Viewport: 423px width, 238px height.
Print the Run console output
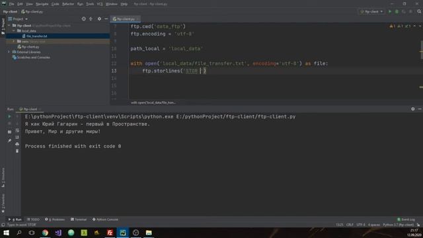coord(17,144)
